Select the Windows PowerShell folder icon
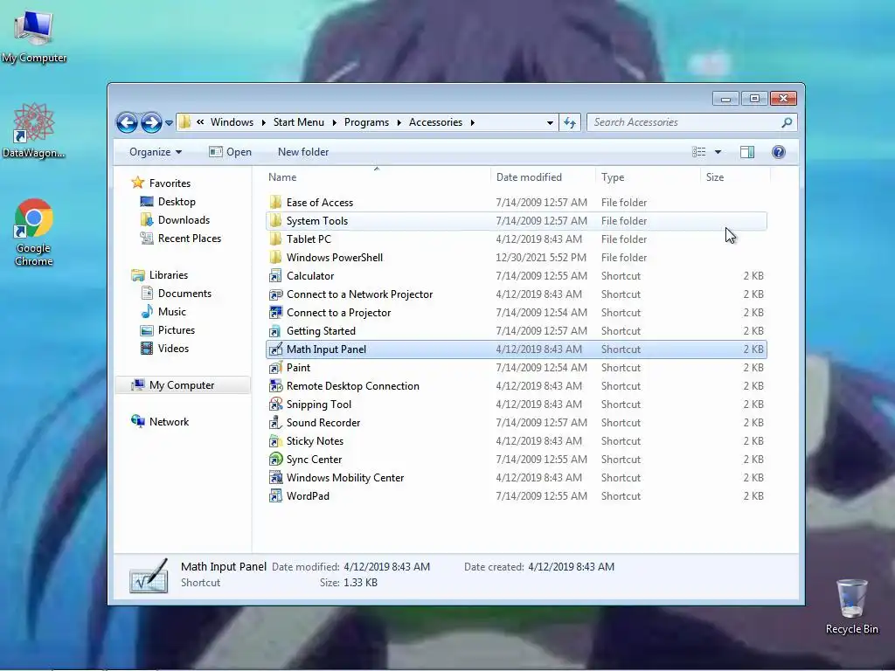895x671 pixels. pyautogui.click(x=275, y=258)
